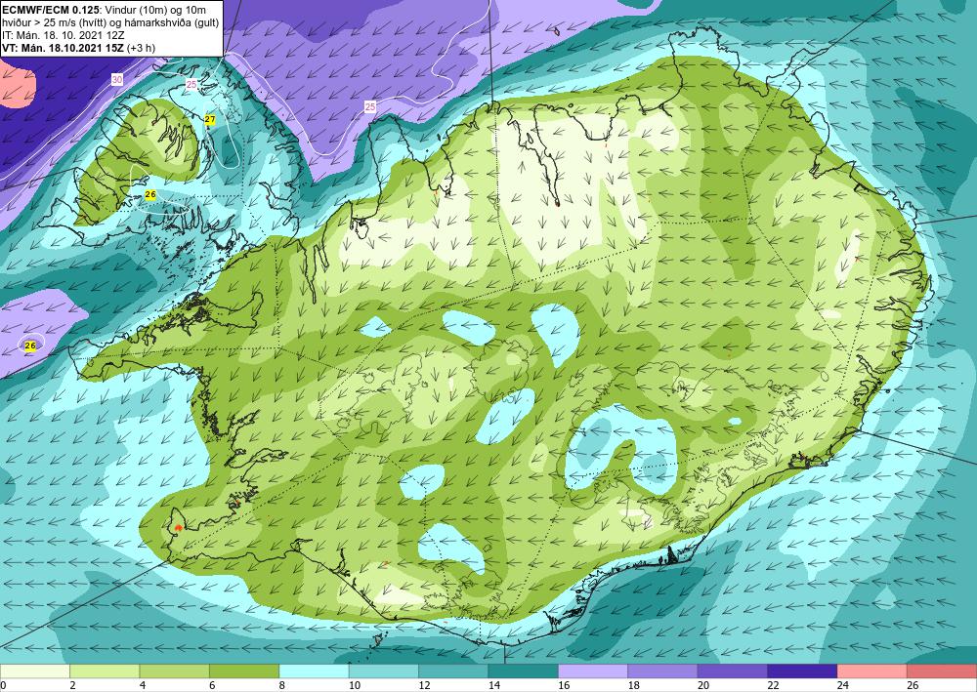Click the 6–8 m/s olive green legend swatch

pyautogui.click(x=244, y=671)
